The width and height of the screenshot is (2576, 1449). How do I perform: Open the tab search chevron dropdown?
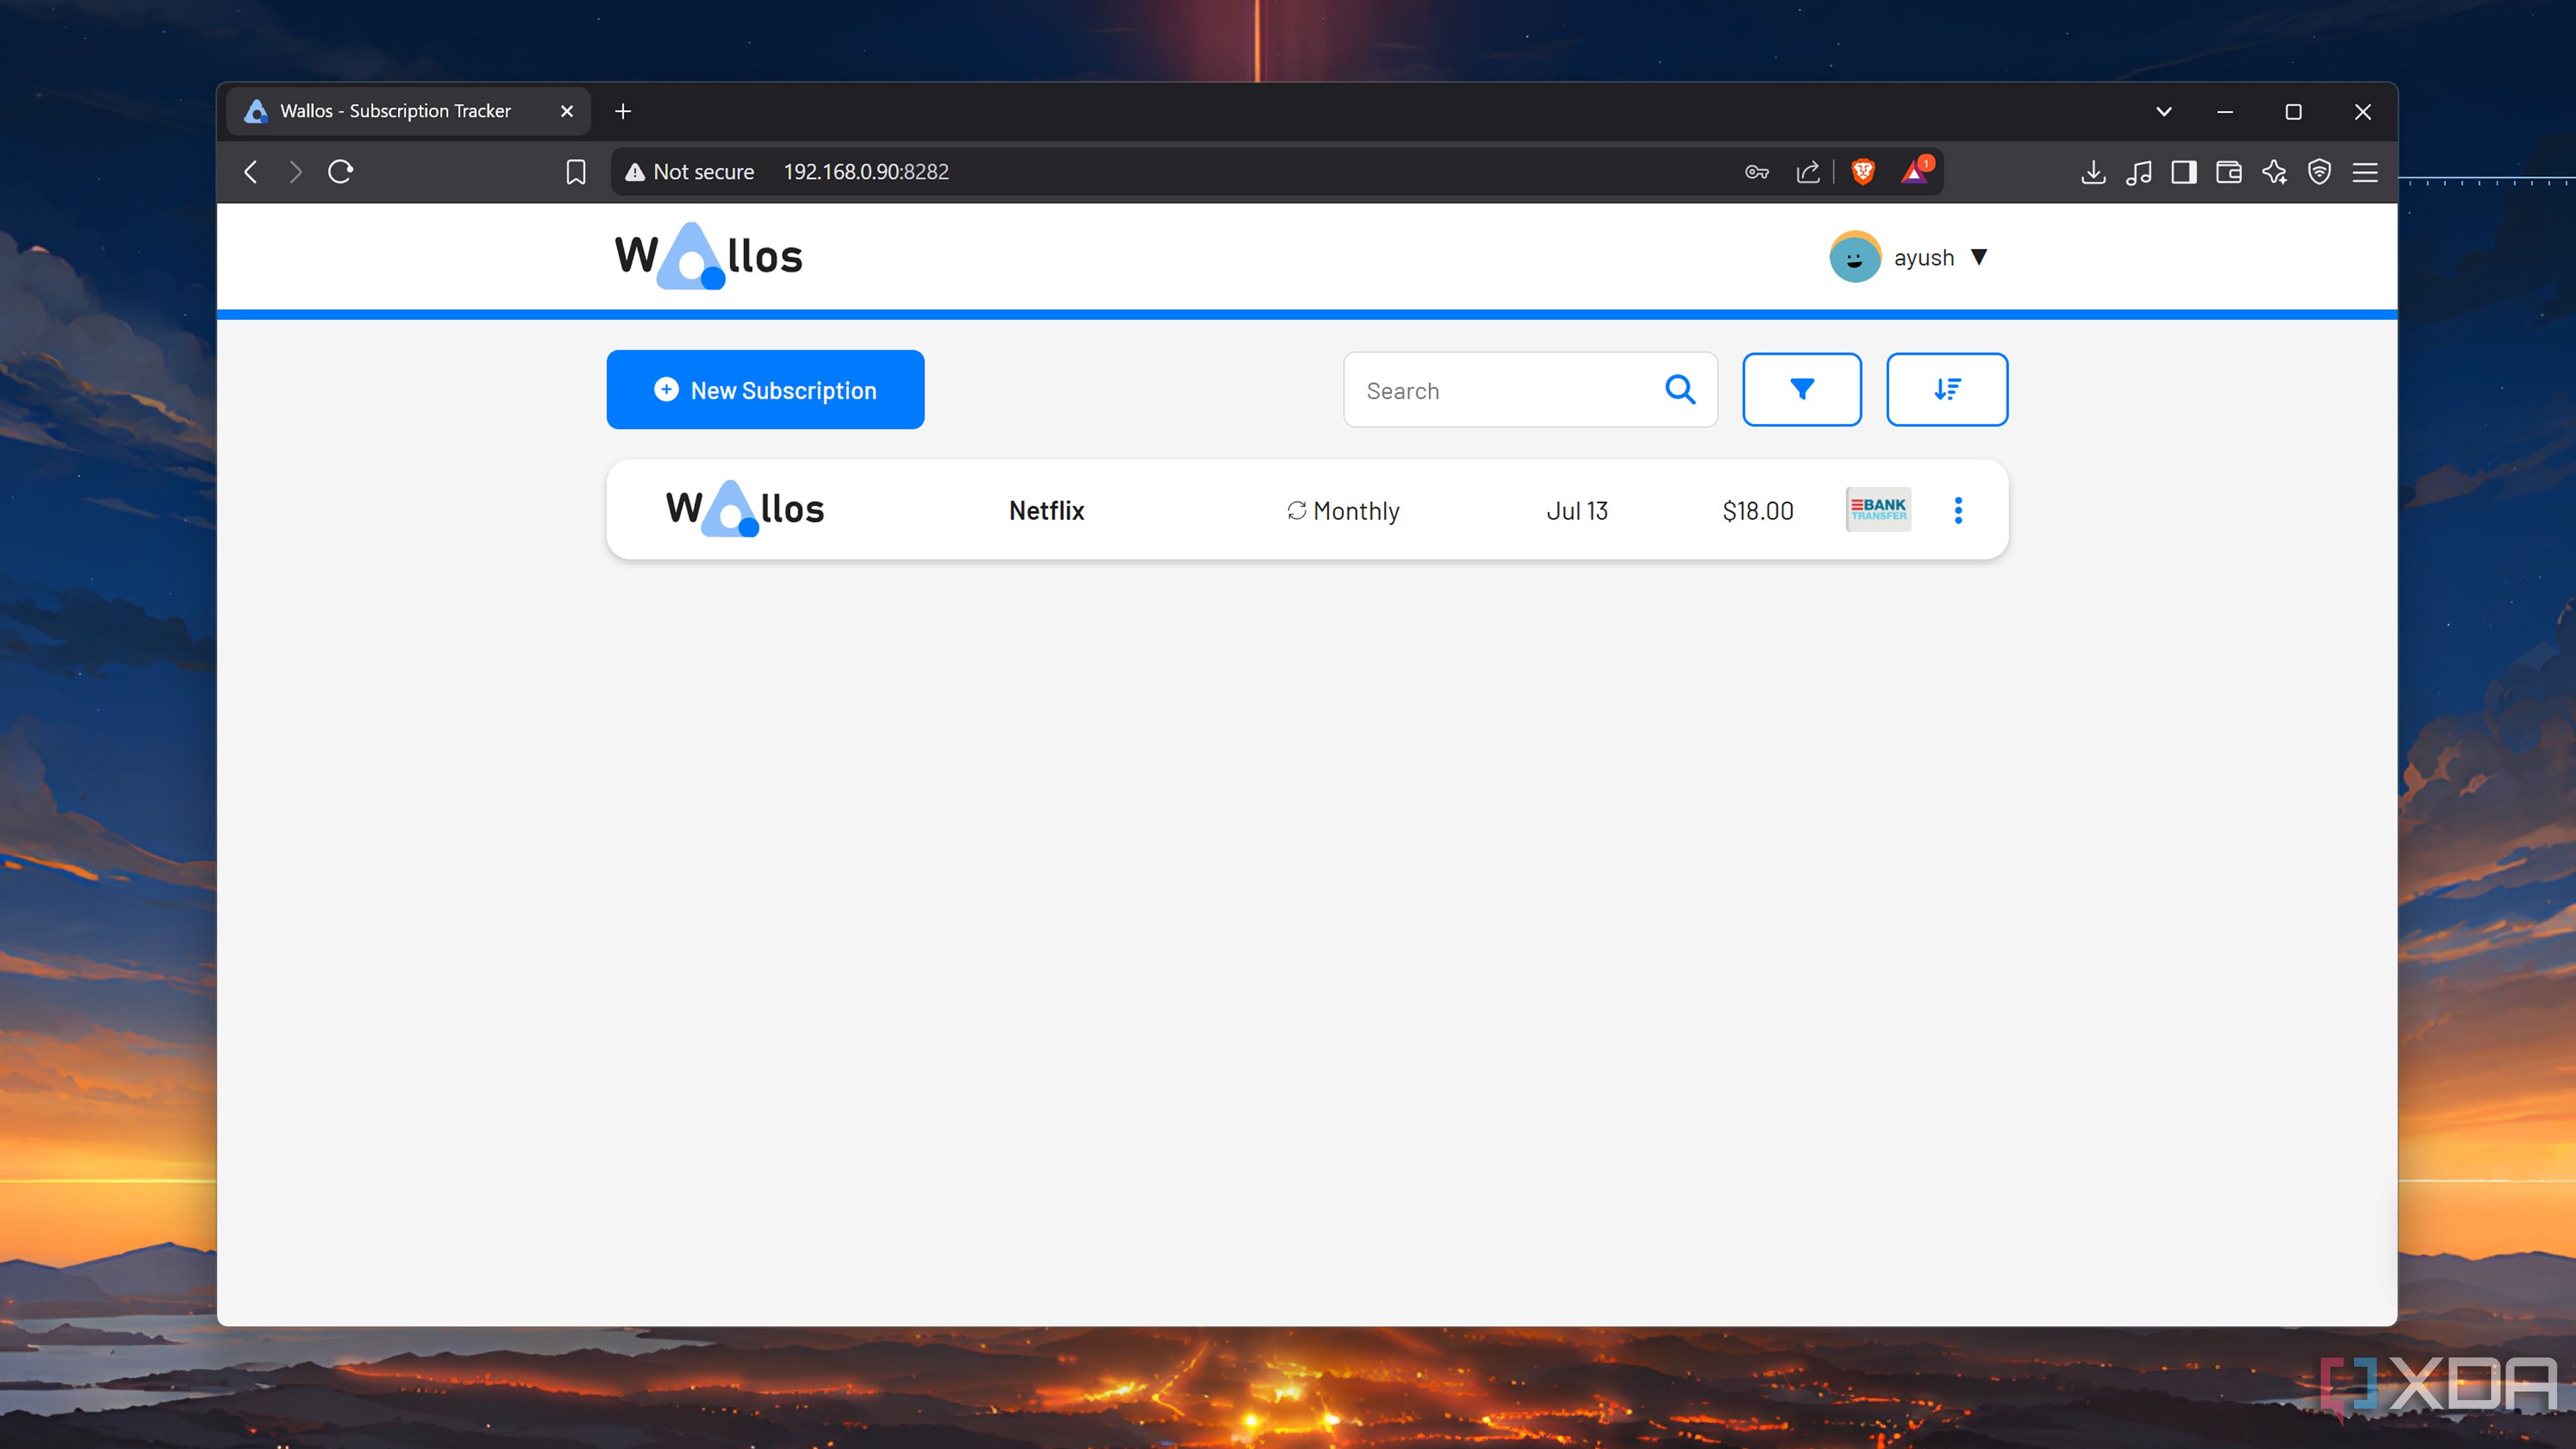point(2164,111)
